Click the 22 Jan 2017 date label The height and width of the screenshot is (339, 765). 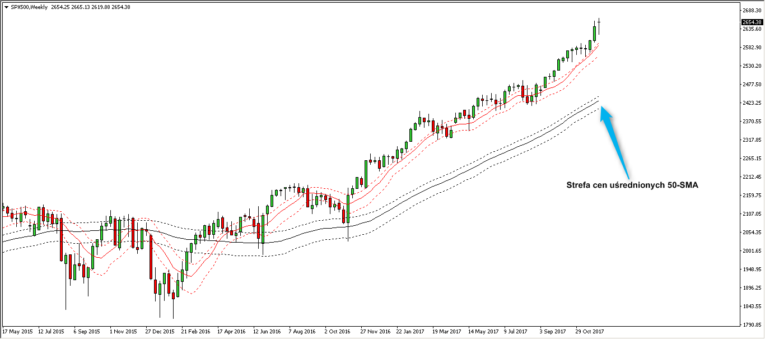(411, 332)
